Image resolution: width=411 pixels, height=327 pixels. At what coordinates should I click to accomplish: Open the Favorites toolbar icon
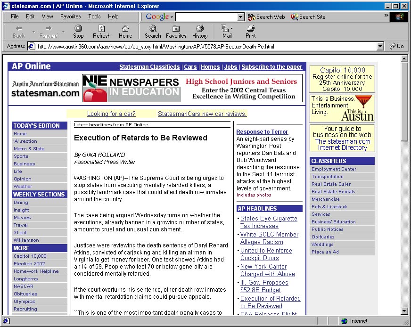(x=176, y=31)
